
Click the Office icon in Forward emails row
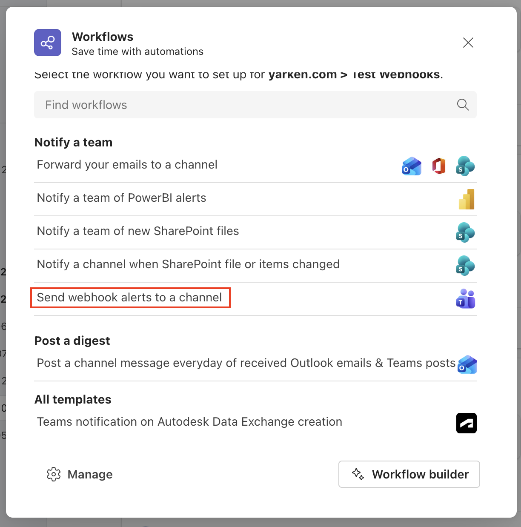coord(439,166)
